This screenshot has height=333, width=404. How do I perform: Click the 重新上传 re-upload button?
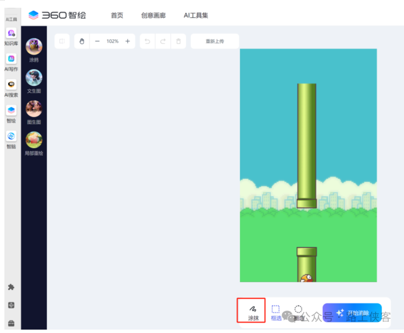click(215, 41)
